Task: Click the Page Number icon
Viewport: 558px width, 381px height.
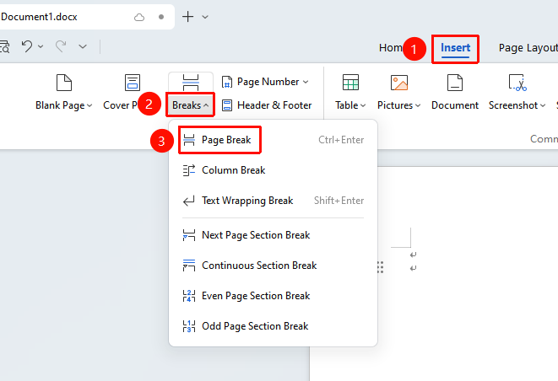Action: click(x=227, y=82)
